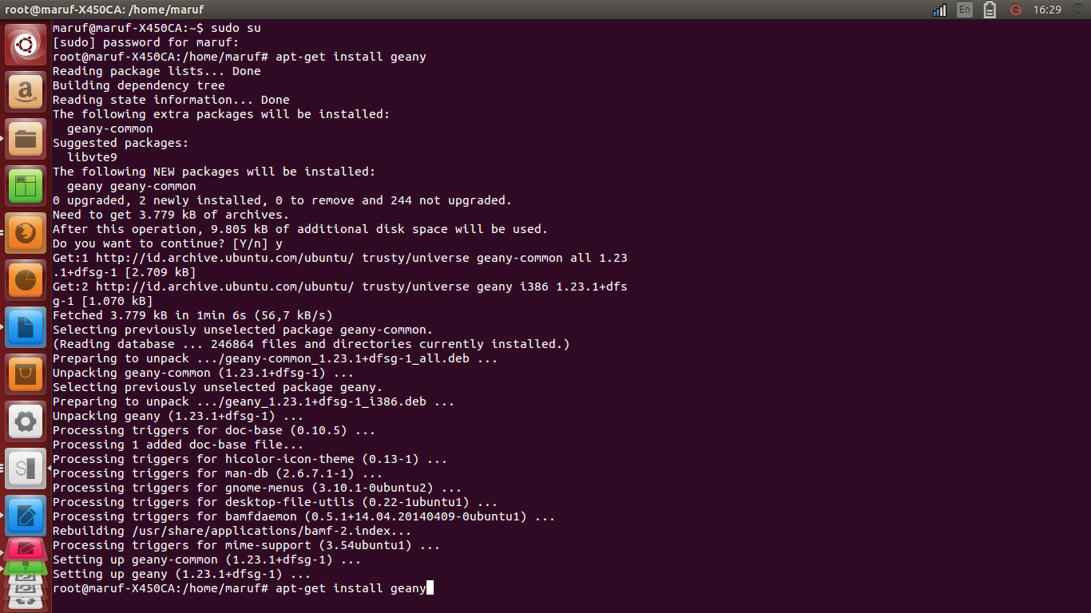Launch the Amazon launcher icon
The image size is (1091, 613).
[x=26, y=92]
